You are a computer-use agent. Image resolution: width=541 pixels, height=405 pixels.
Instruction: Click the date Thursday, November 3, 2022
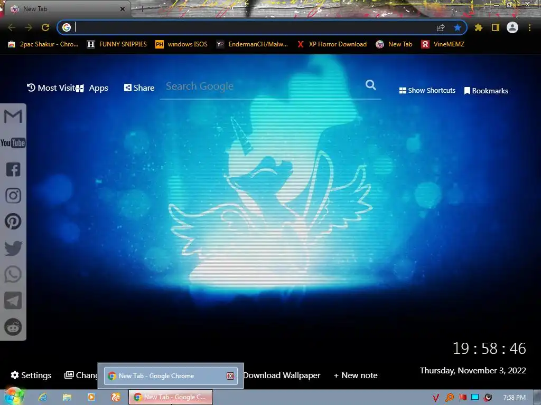473,371
